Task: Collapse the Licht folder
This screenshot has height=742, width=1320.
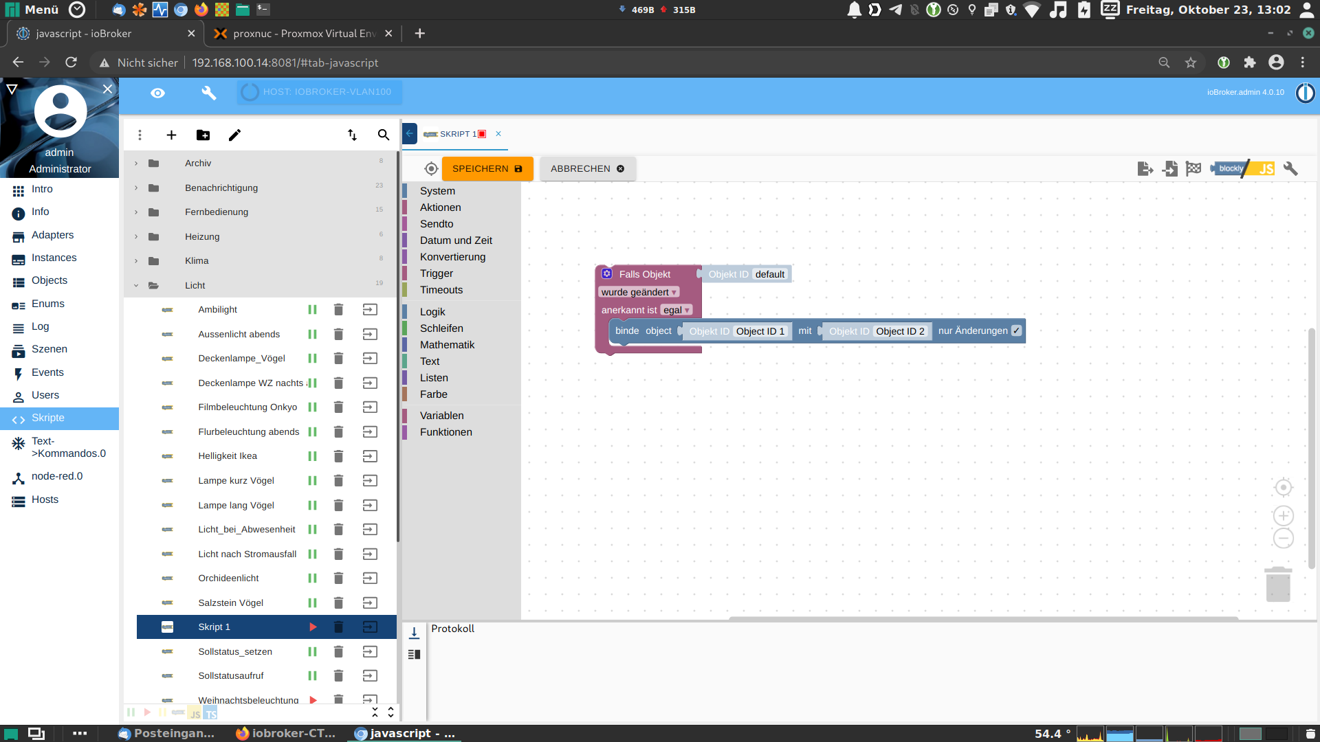Action: (x=136, y=286)
